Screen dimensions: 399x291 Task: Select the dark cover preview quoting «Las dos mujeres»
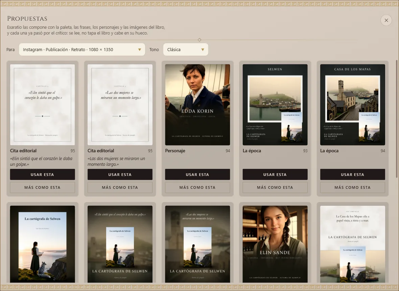coord(197,244)
